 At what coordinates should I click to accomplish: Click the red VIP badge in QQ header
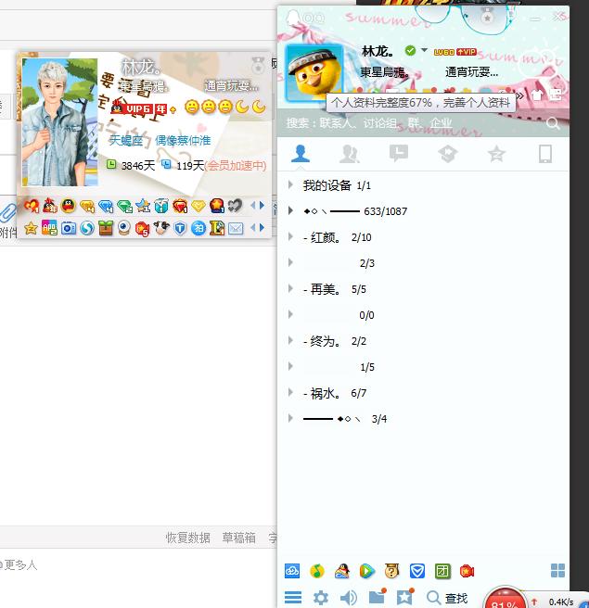(x=467, y=52)
